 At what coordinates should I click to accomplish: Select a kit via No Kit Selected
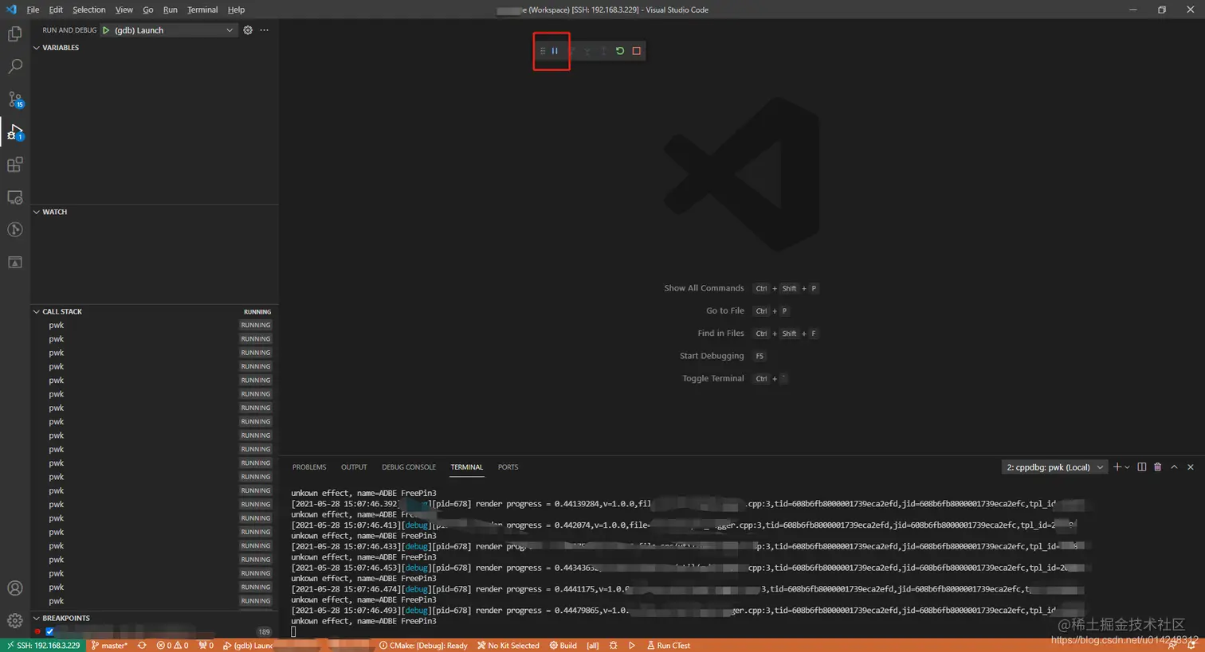click(x=508, y=646)
